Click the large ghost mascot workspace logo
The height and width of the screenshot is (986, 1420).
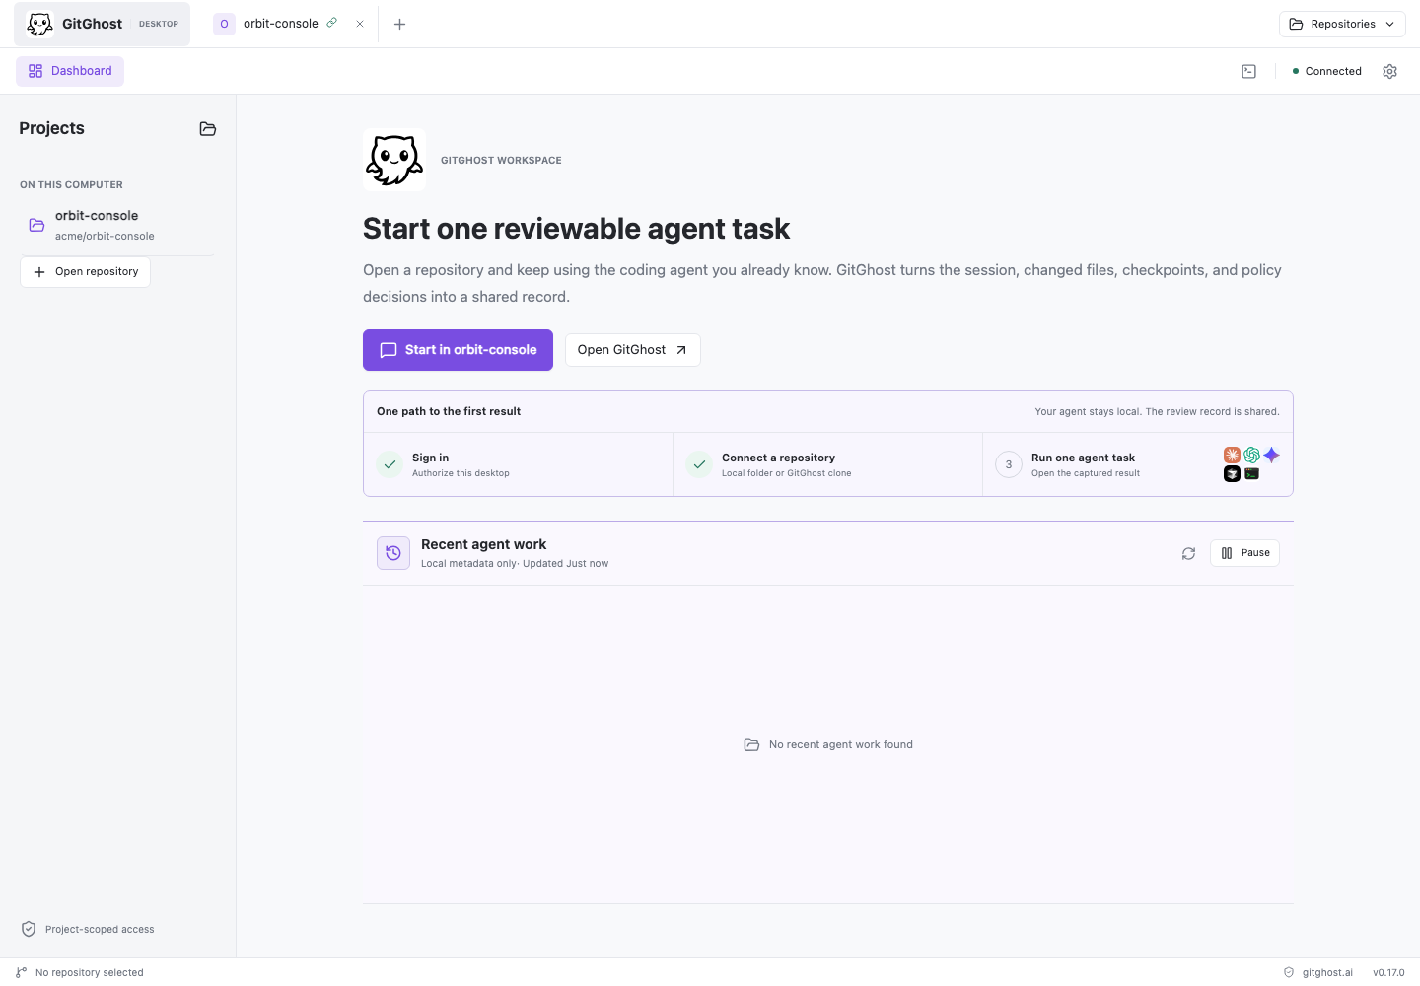[x=394, y=160]
